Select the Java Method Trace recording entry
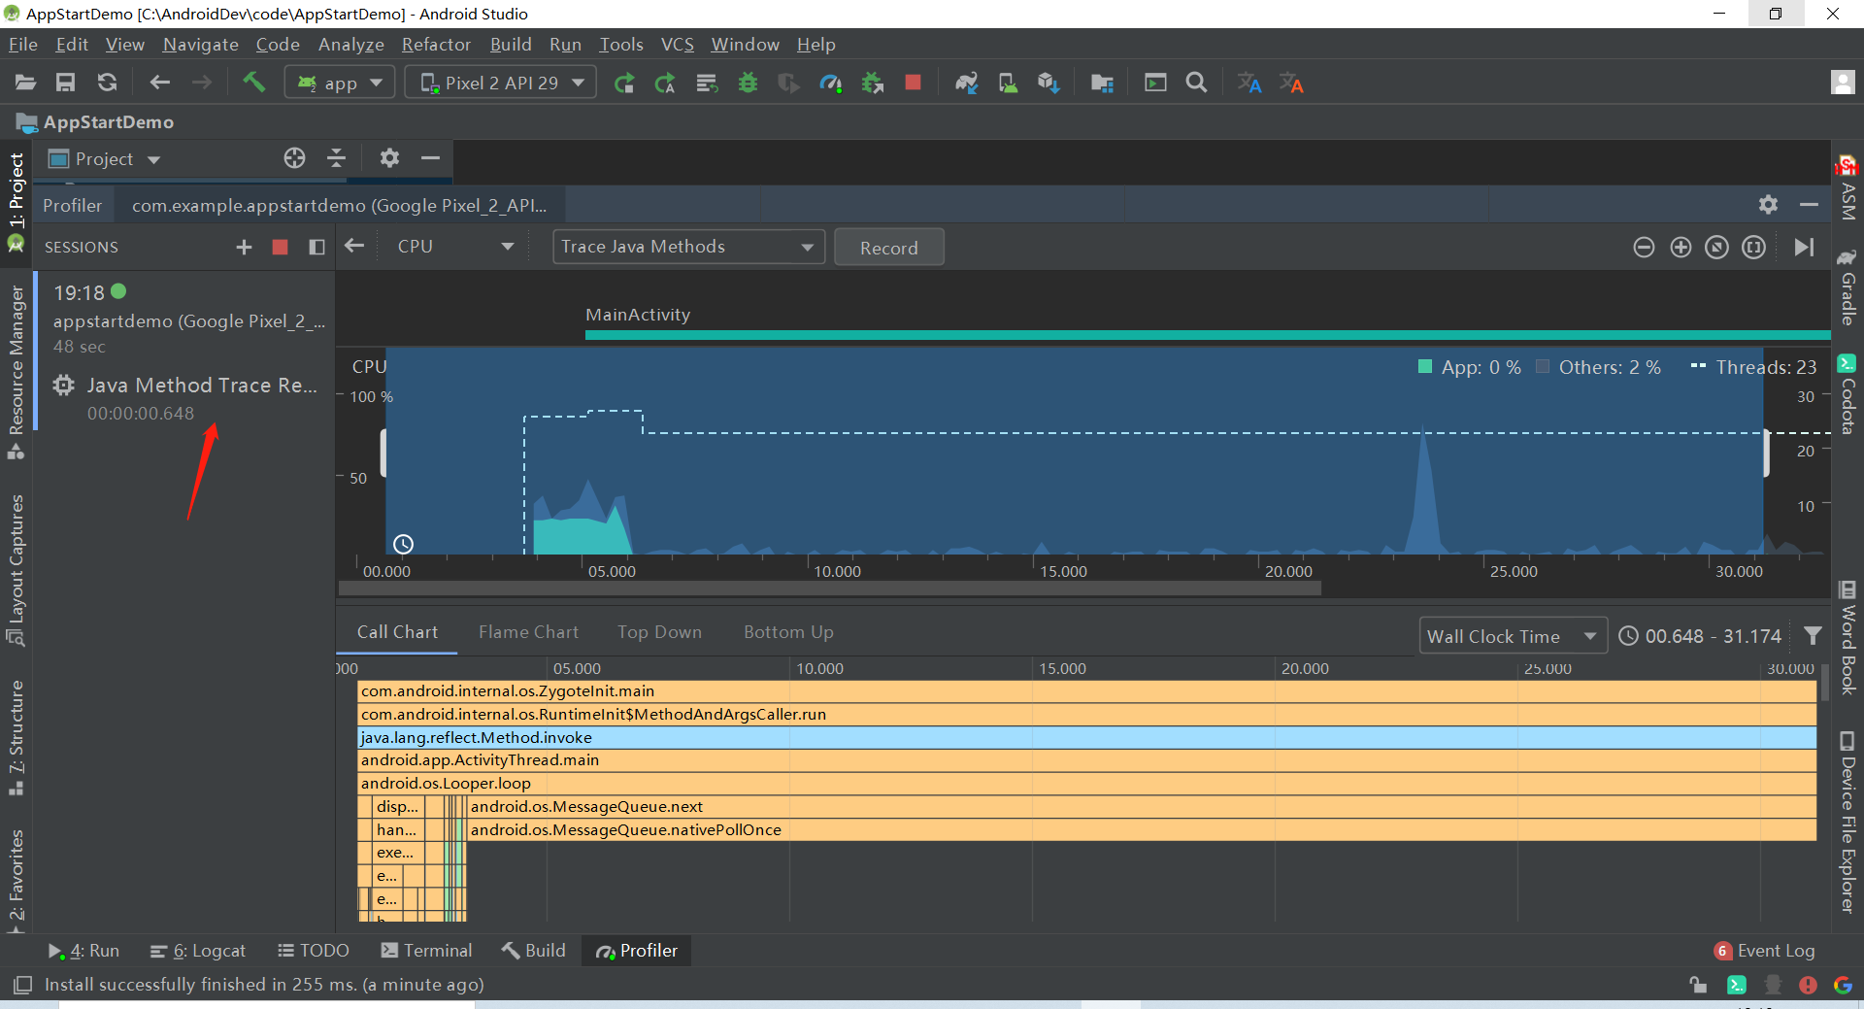The width and height of the screenshot is (1864, 1009). [185, 398]
